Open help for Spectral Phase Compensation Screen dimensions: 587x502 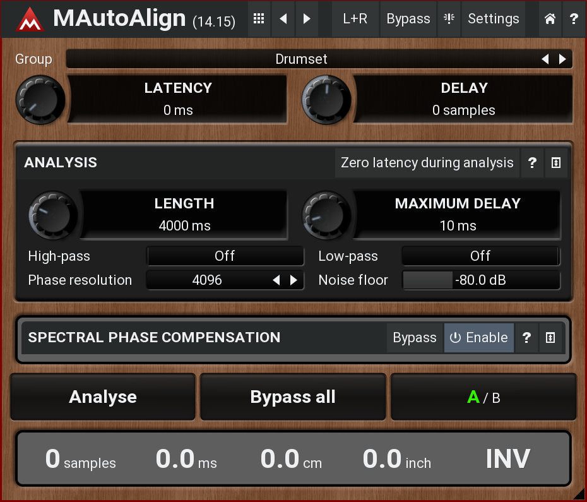pyautogui.click(x=526, y=338)
